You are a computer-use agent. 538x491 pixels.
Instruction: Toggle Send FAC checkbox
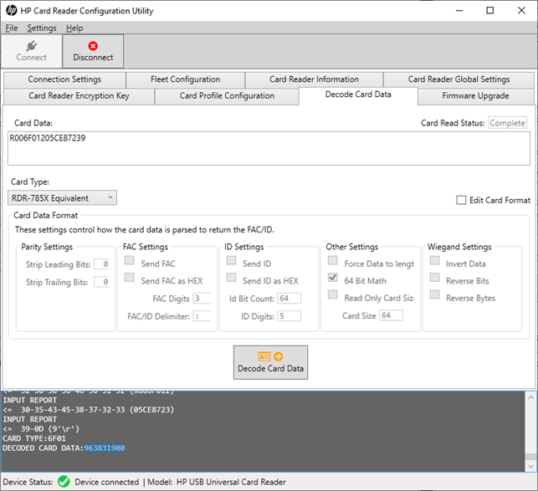click(130, 260)
